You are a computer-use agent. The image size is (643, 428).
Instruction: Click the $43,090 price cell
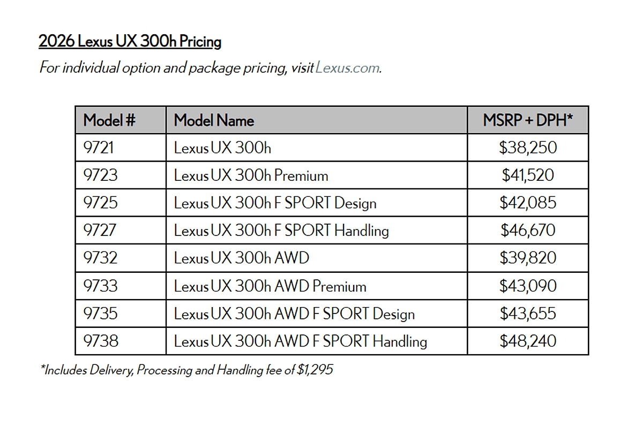[x=527, y=286]
